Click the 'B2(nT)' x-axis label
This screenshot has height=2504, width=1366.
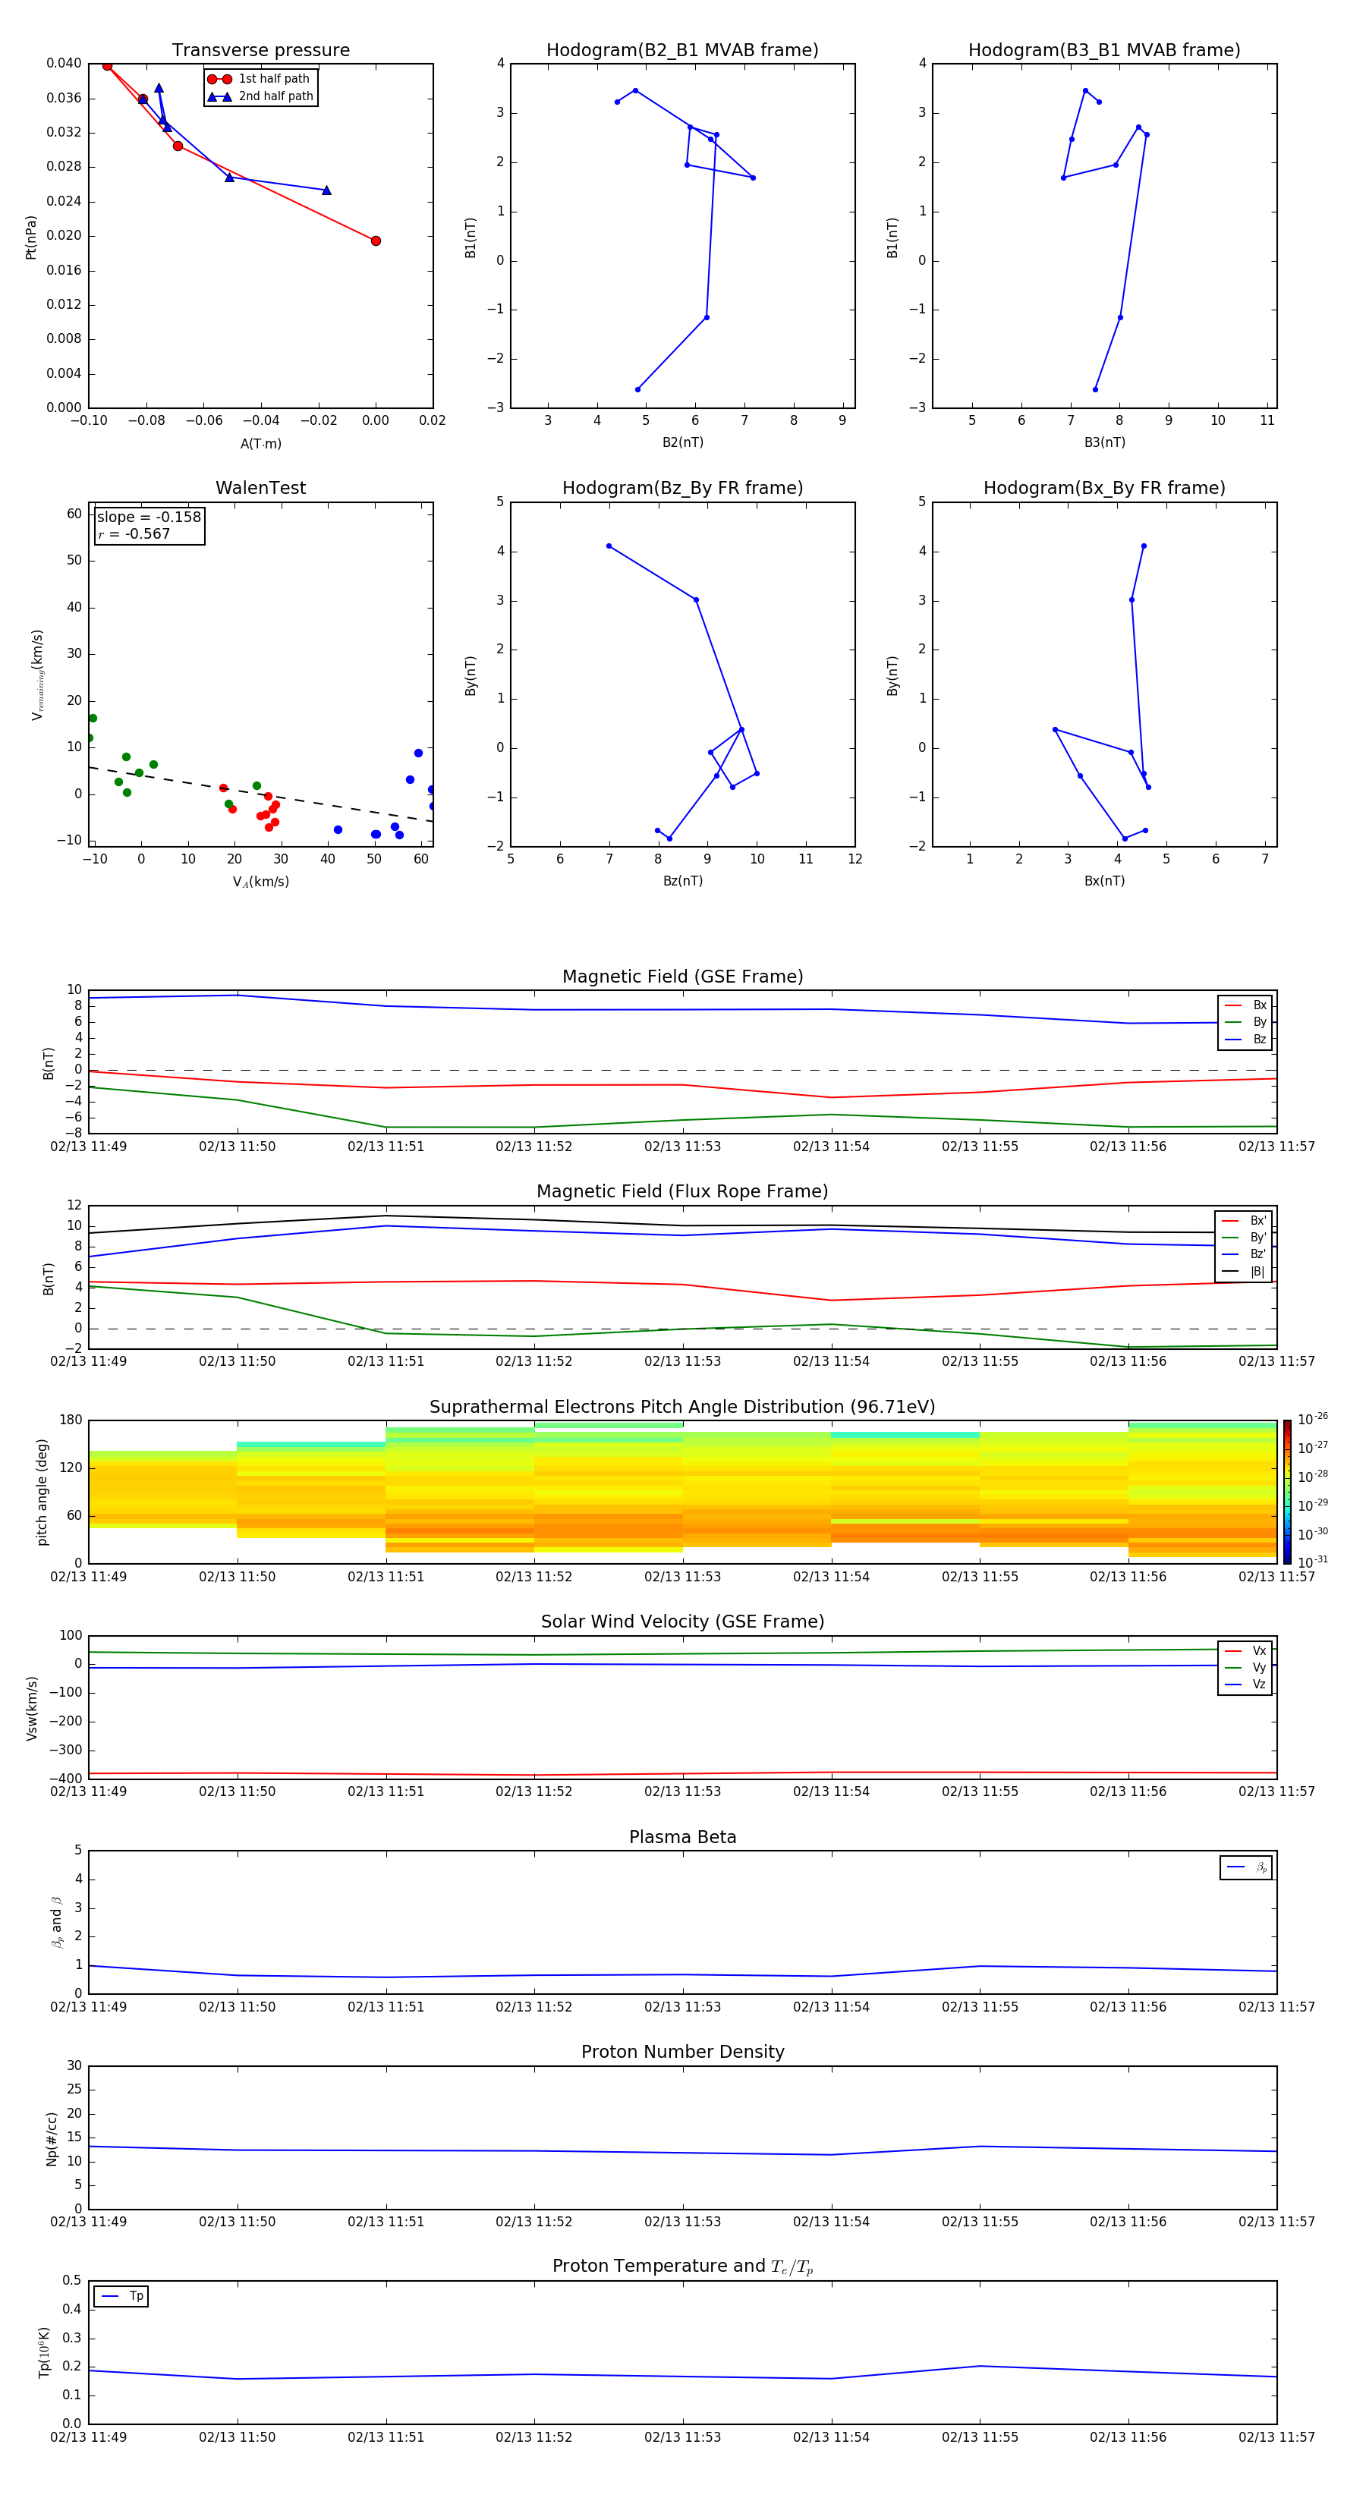[682, 442]
